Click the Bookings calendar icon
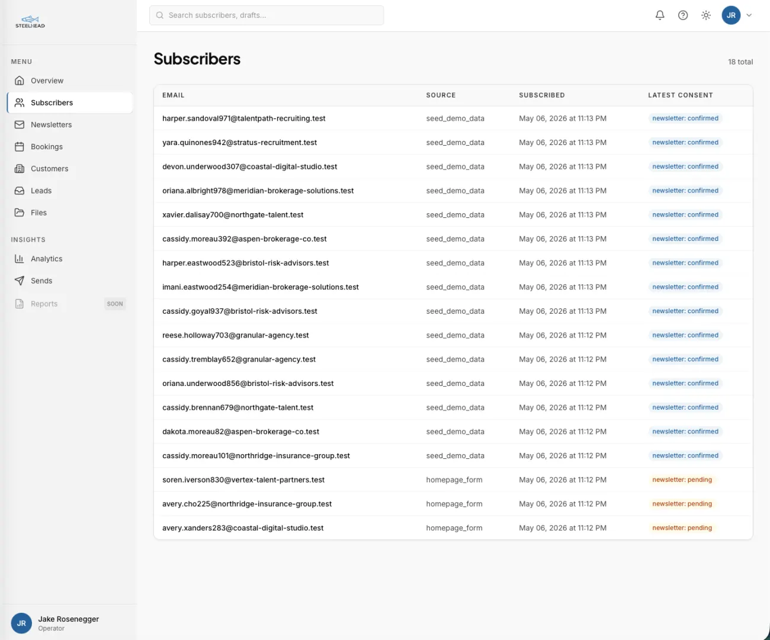 [20, 146]
